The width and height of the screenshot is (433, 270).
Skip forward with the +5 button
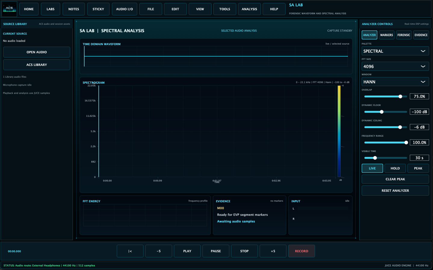[273, 251]
